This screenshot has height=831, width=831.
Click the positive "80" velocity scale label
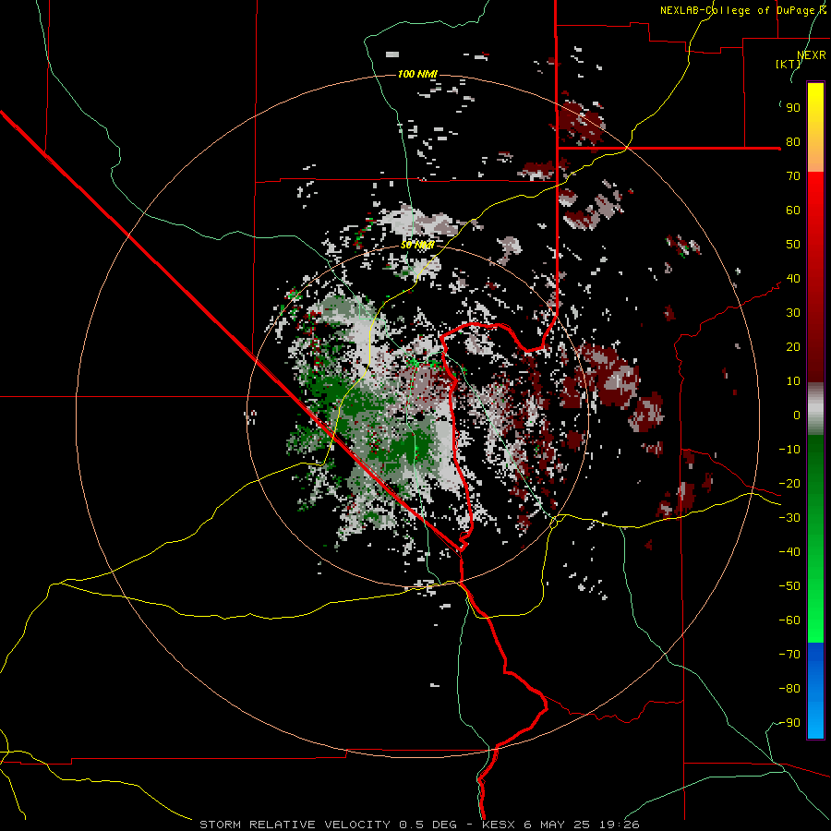click(x=793, y=142)
